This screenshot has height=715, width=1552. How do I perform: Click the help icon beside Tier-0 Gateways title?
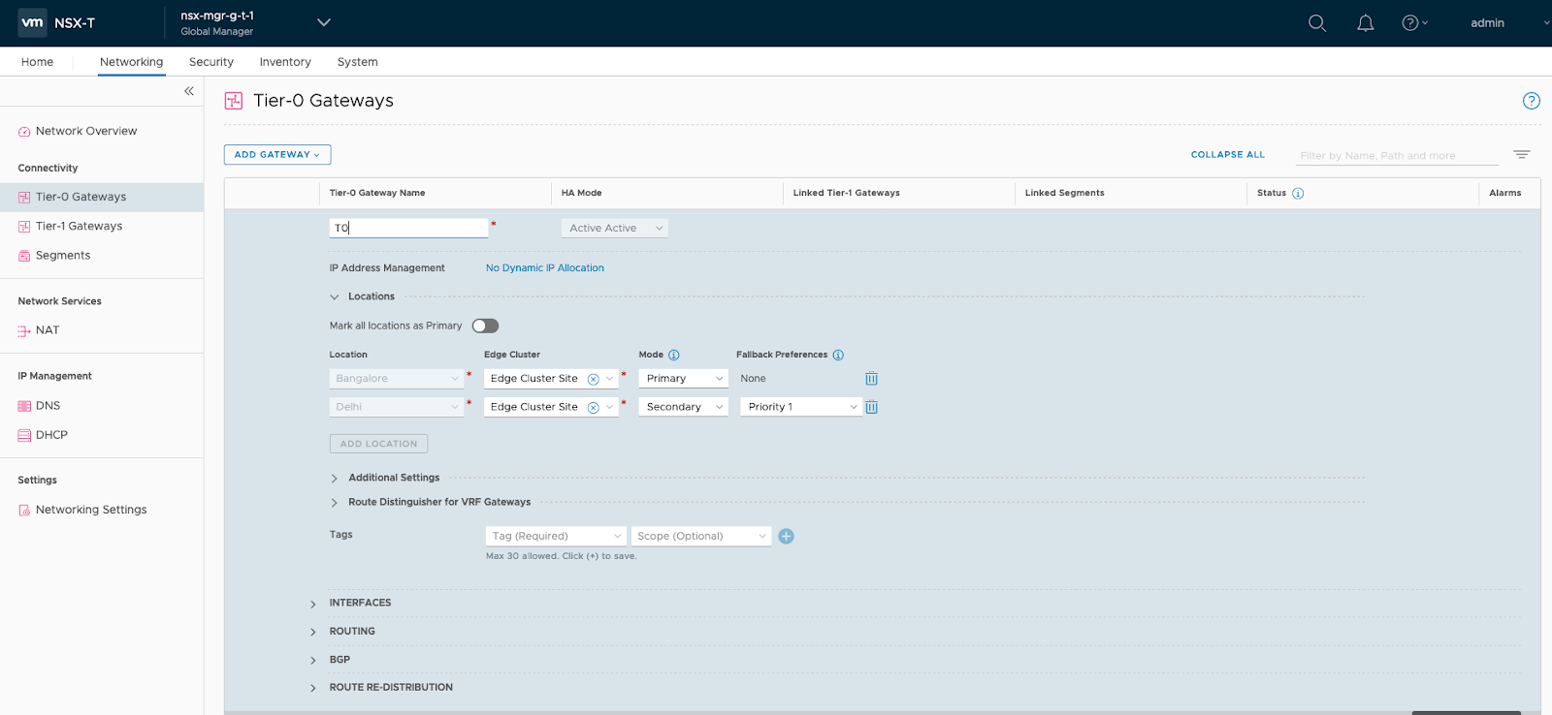(x=1531, y=101)
